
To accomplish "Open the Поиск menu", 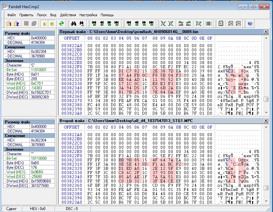I will coord(42,15).
